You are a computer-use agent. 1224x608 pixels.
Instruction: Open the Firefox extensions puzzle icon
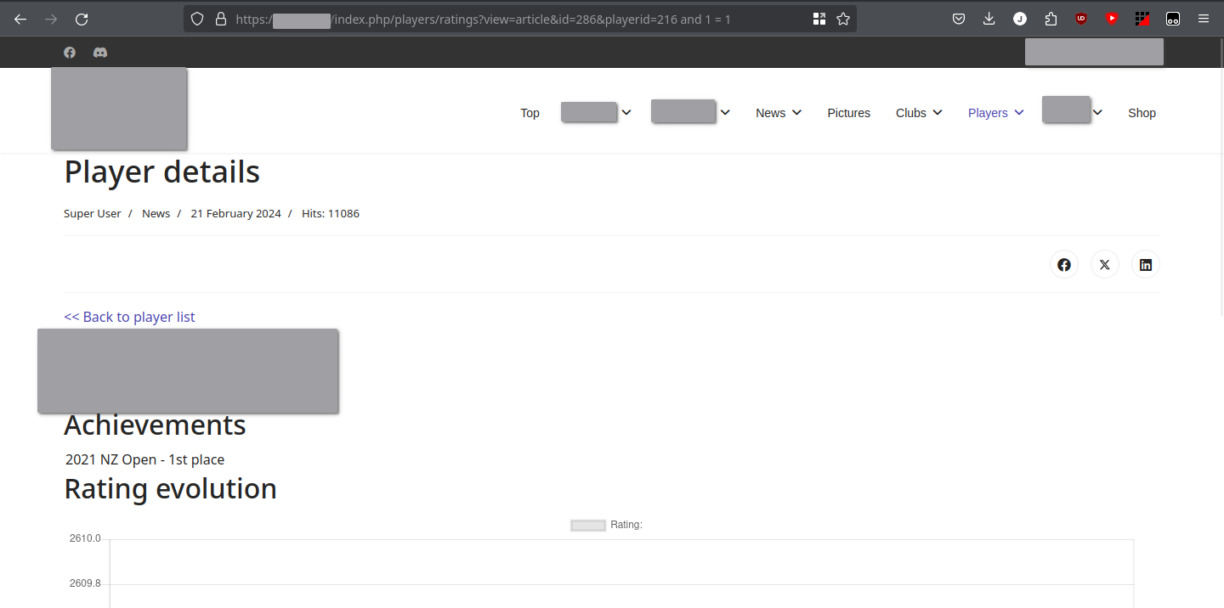pyautogui.click(x=1051, y=19)
